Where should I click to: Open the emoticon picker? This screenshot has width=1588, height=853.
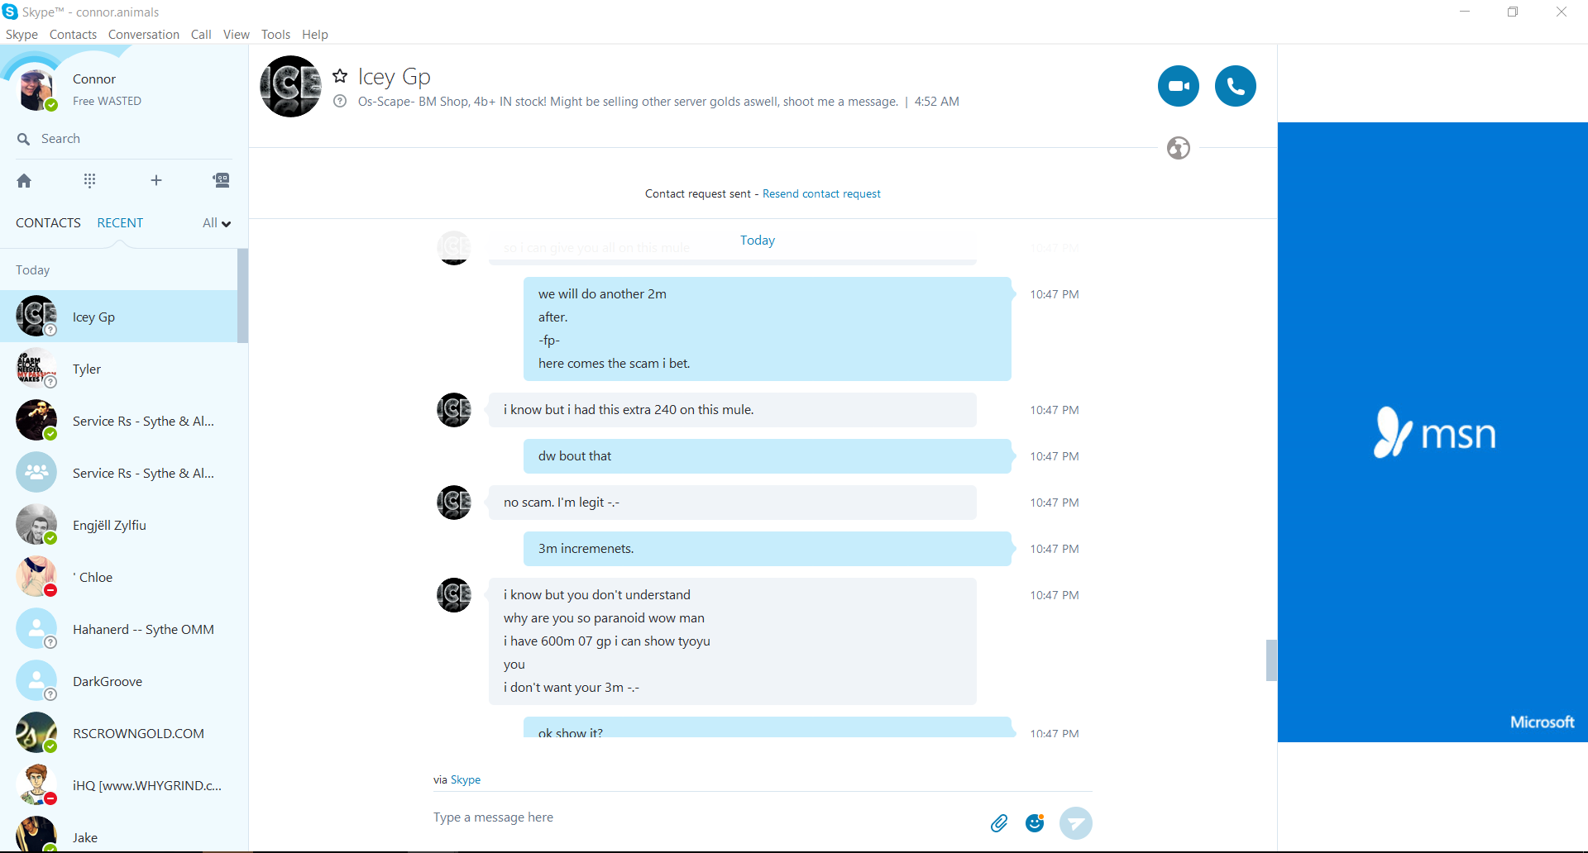tap(1035, 823)
